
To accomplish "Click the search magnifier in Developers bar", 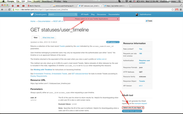I will (x=76, y=14).
